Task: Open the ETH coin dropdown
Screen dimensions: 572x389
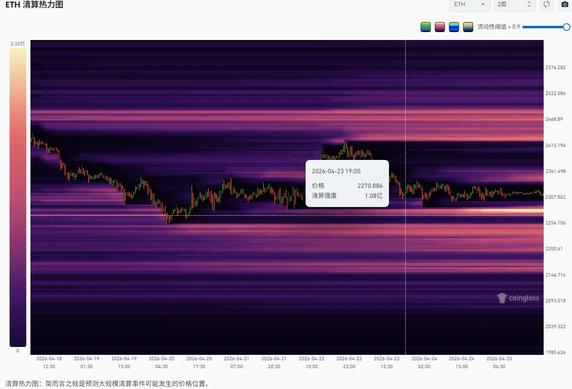Action: click(x=469, y=5)
